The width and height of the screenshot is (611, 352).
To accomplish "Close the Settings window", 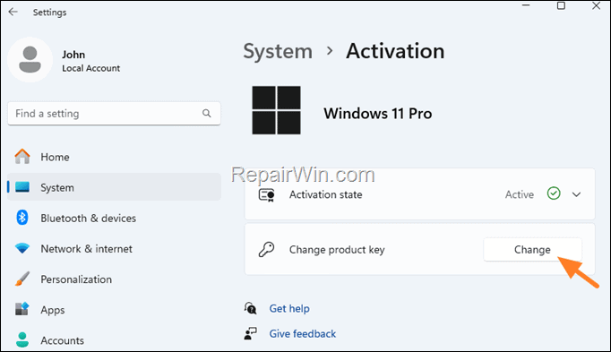I will 596,5.
